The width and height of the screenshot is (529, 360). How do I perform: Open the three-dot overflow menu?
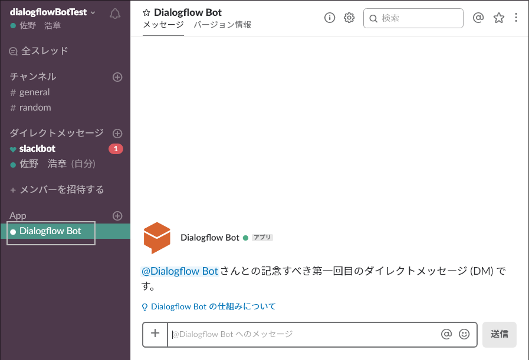[517, 18]
